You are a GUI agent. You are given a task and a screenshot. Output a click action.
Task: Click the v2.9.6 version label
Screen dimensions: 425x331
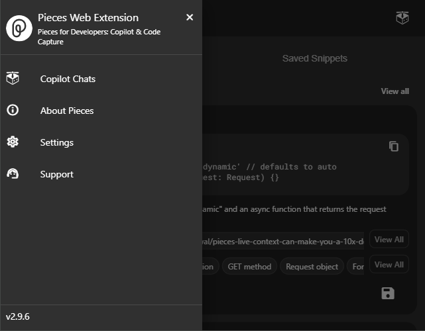18,316
